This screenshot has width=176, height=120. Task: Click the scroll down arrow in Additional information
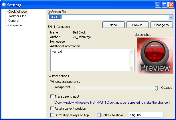(x=131, y=68)
